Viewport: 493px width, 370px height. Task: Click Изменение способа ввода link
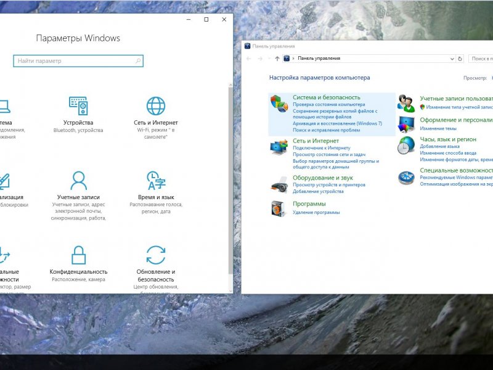point(448,153)
